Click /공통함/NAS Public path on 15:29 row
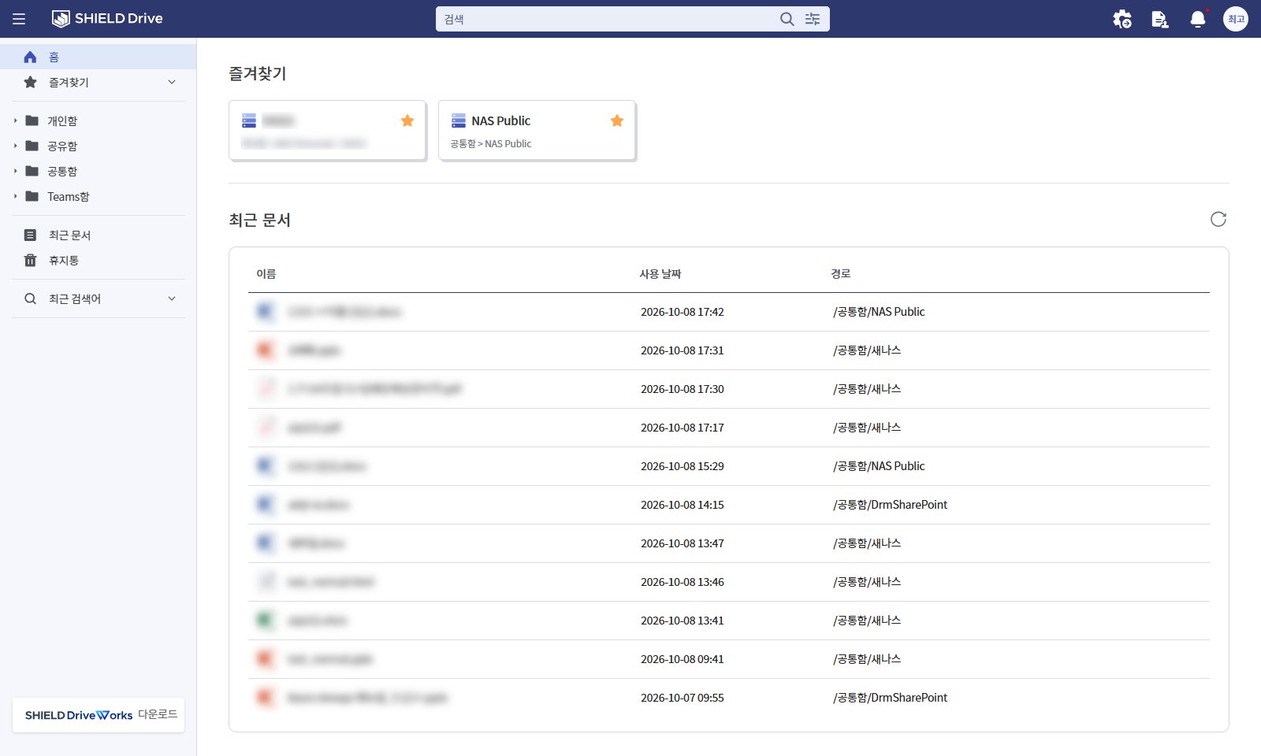The image size is (1261, 756). [x=879, y=466]
